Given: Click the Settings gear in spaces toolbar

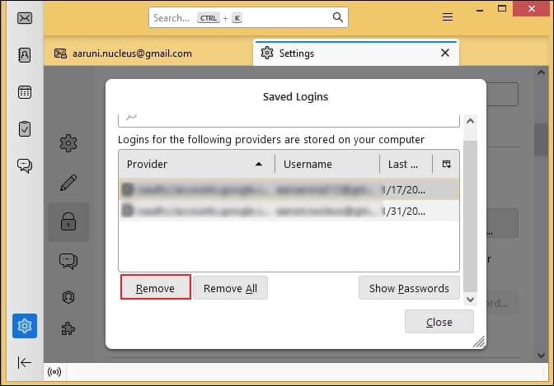Looking at the screenshot, I should [25, 326].
